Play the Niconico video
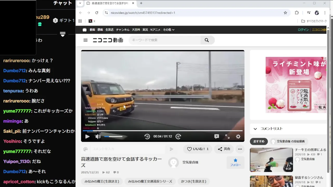The image size is (333, 187). tap(87, 136)
